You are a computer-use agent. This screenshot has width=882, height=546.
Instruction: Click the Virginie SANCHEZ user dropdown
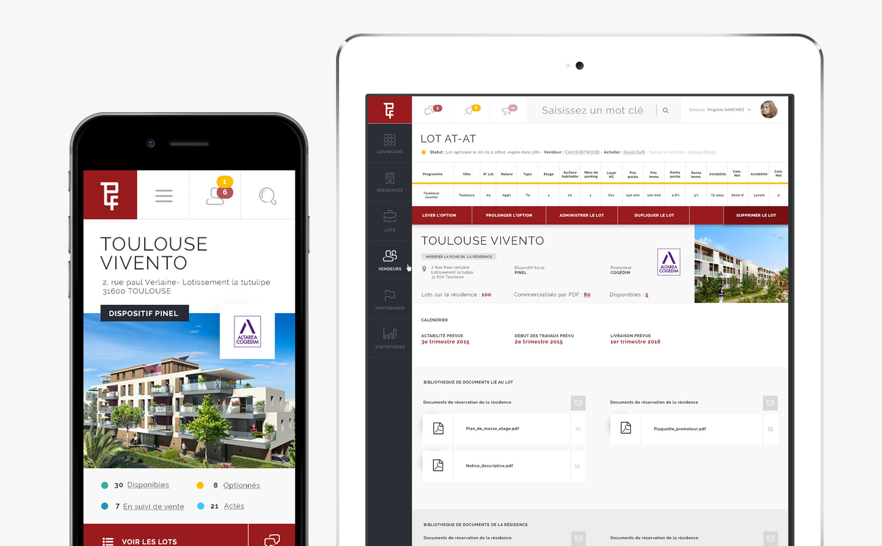(728, 110)
